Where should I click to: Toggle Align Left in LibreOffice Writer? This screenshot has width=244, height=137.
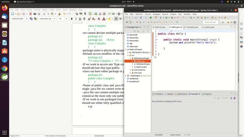116,19
